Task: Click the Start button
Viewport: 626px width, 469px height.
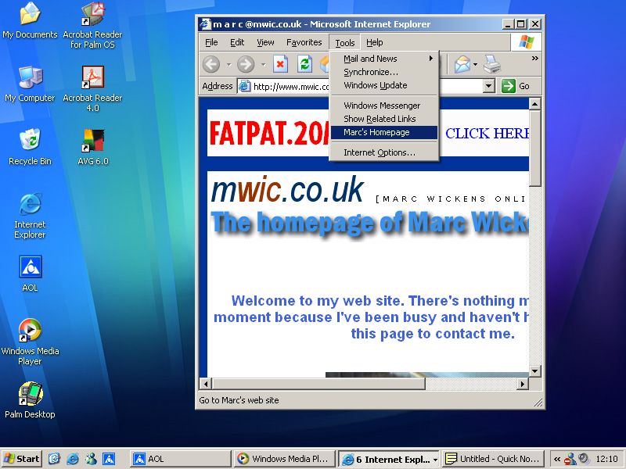Action: point(22,459)
